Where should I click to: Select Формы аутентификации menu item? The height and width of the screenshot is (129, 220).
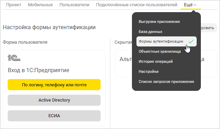[166, 41]
